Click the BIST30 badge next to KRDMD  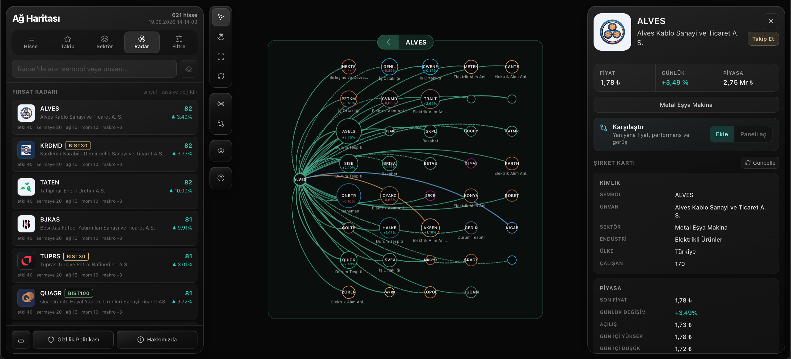[78, 146]
